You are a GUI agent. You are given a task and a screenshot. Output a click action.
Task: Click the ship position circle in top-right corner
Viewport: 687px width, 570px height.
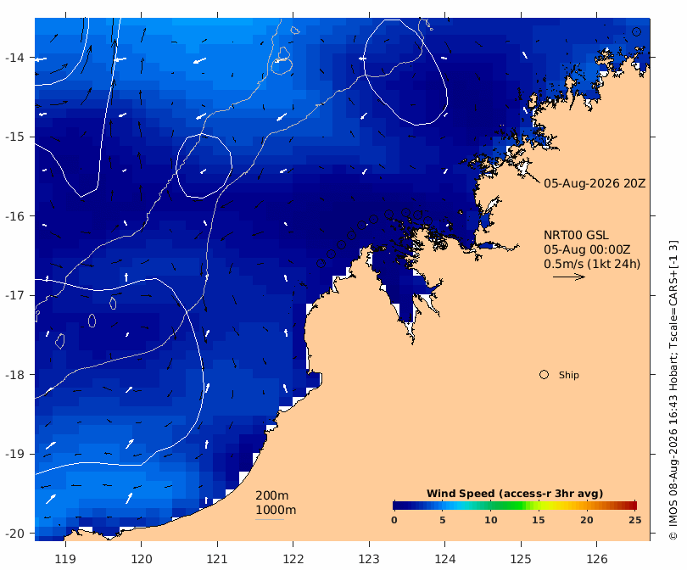[636, 31]
